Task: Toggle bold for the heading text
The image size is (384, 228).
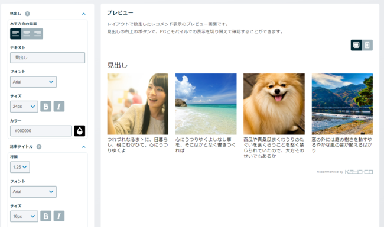Action: [x=46, y=106]
